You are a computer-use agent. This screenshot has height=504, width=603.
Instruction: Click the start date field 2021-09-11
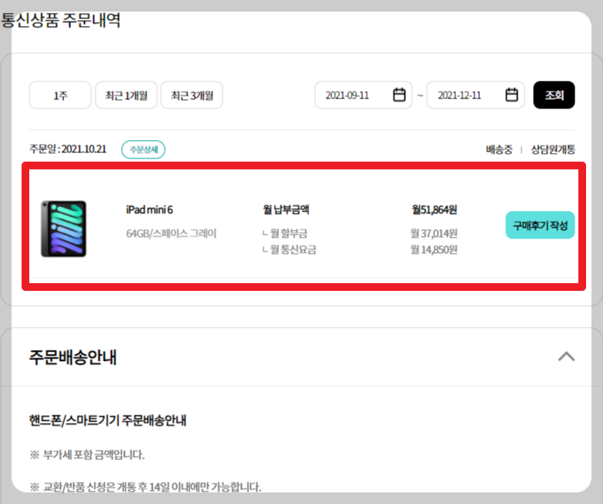coord(363,95)
